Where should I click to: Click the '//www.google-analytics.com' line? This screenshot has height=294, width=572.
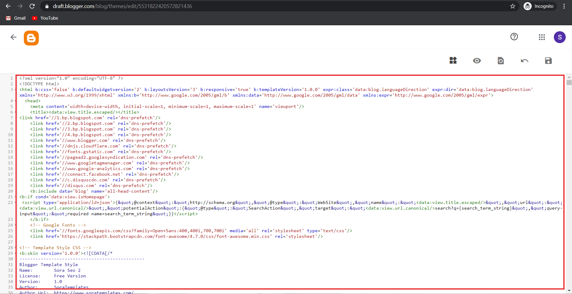[x=110, y=169]
